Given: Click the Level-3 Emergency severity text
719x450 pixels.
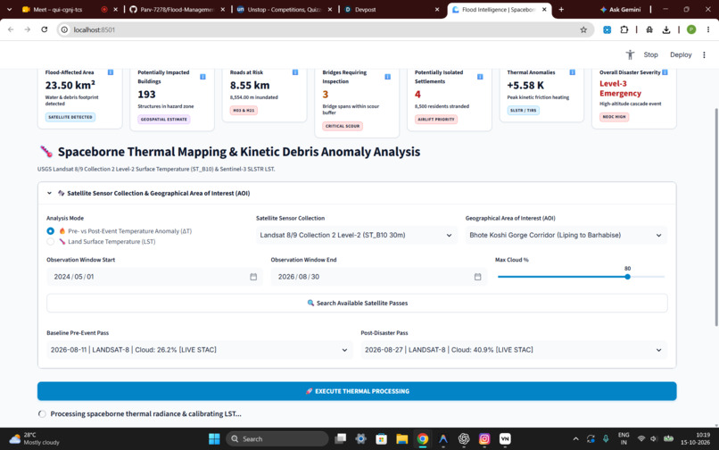Looking at the screenshot, I should [x=620, y=88].
